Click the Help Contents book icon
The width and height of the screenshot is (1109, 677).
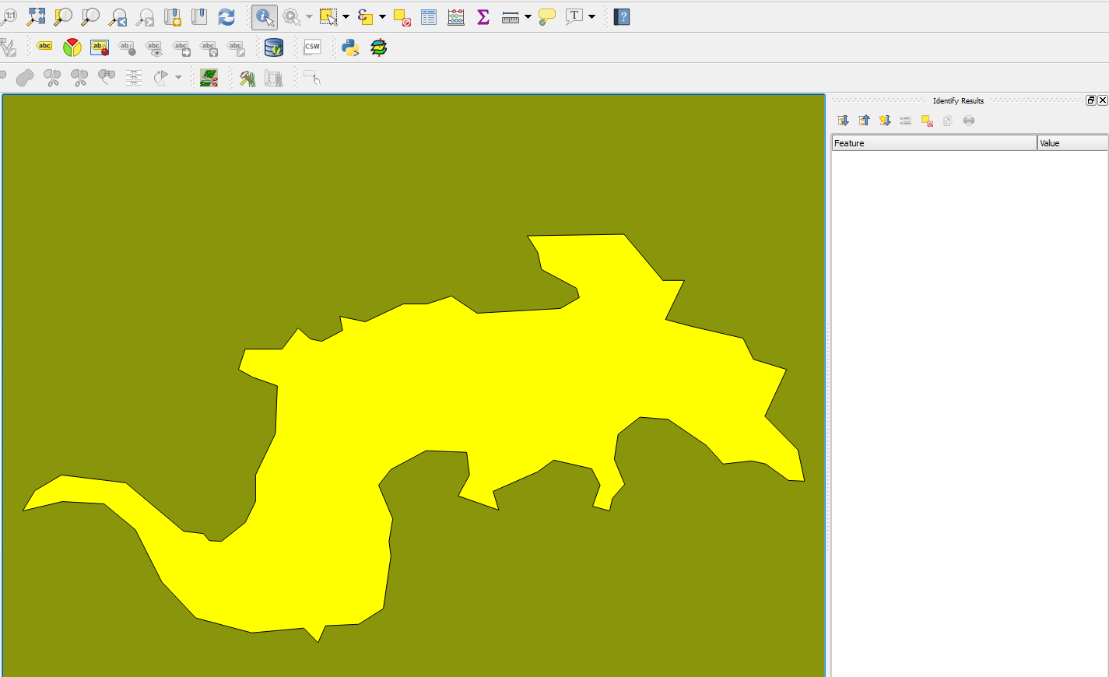point(622,16)
